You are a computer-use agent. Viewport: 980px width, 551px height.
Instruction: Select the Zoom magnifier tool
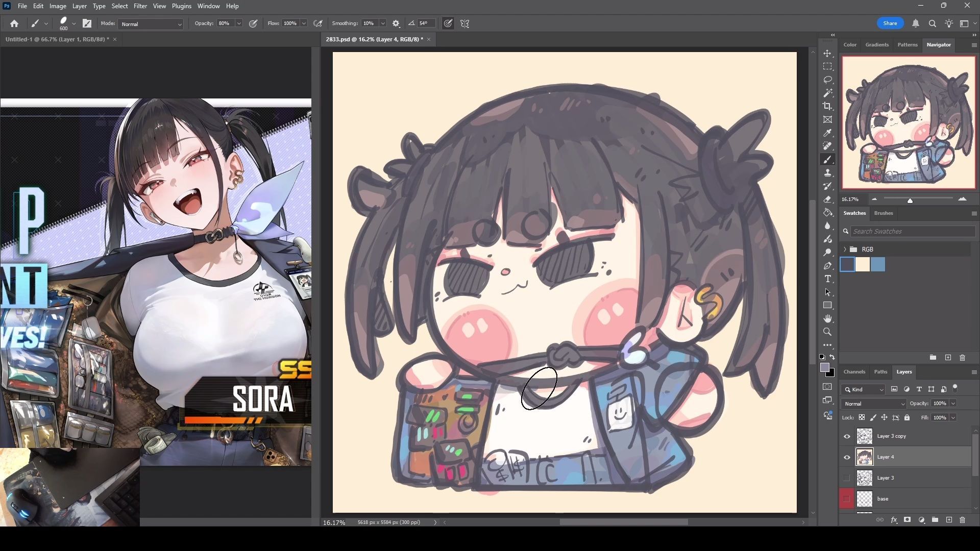click(827, 332)
